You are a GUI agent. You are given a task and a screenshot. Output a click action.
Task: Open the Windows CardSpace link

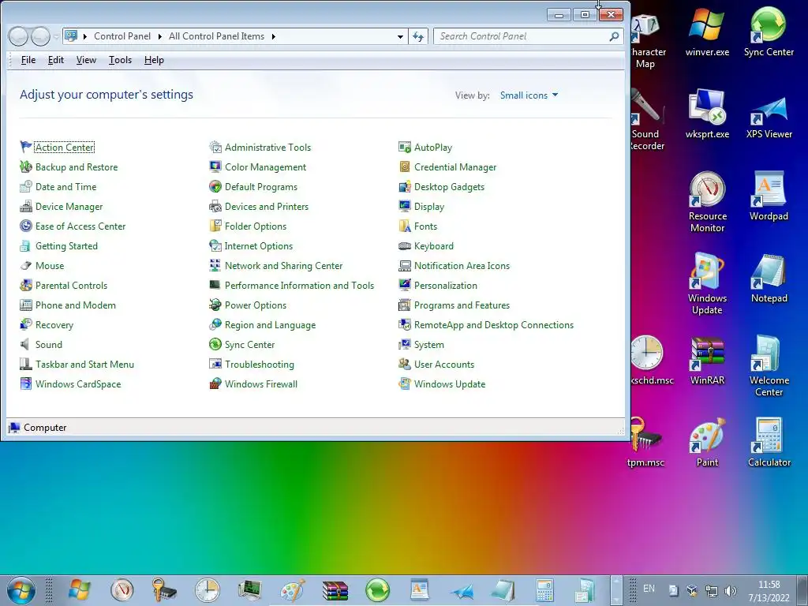tap(78, 384)
